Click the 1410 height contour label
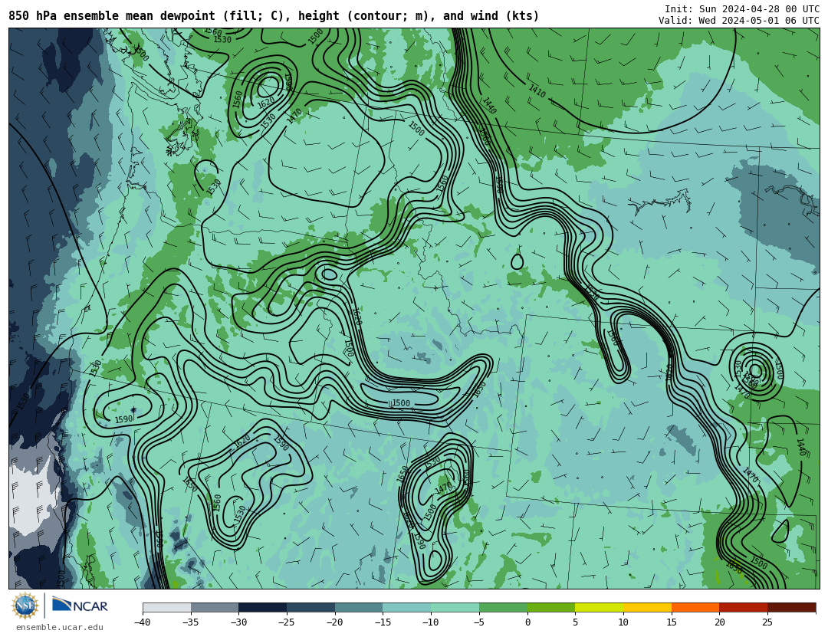 tap(537, 91)
